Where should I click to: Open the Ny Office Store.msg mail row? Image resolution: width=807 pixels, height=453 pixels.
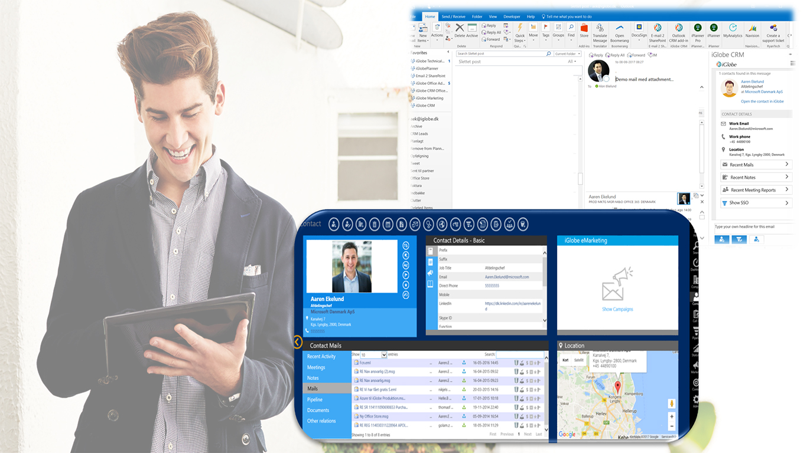tap(449, 416)
